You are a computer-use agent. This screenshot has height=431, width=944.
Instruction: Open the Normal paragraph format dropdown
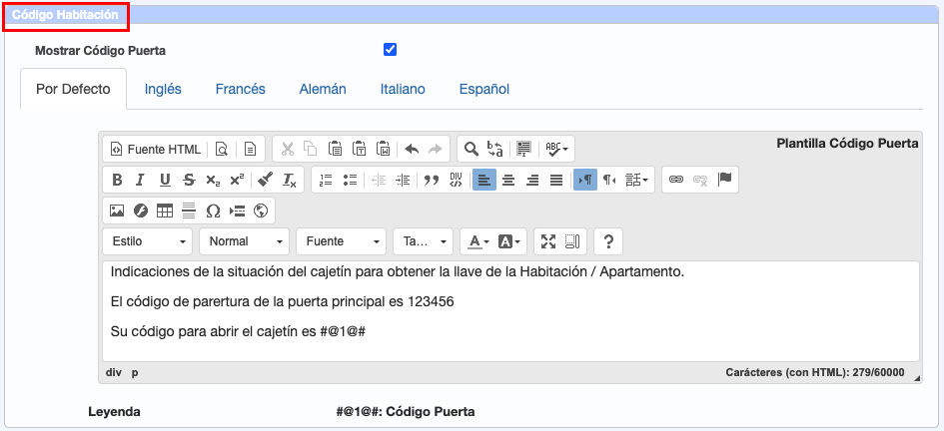click(245, 241)
